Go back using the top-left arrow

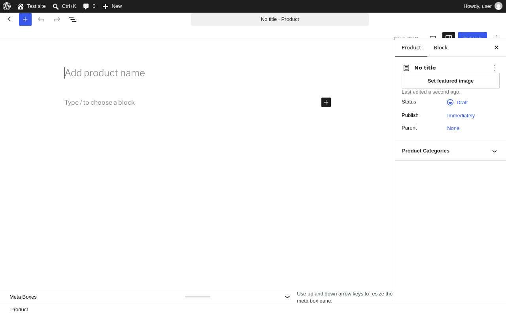pyautogui.click(x=9, y=19)
